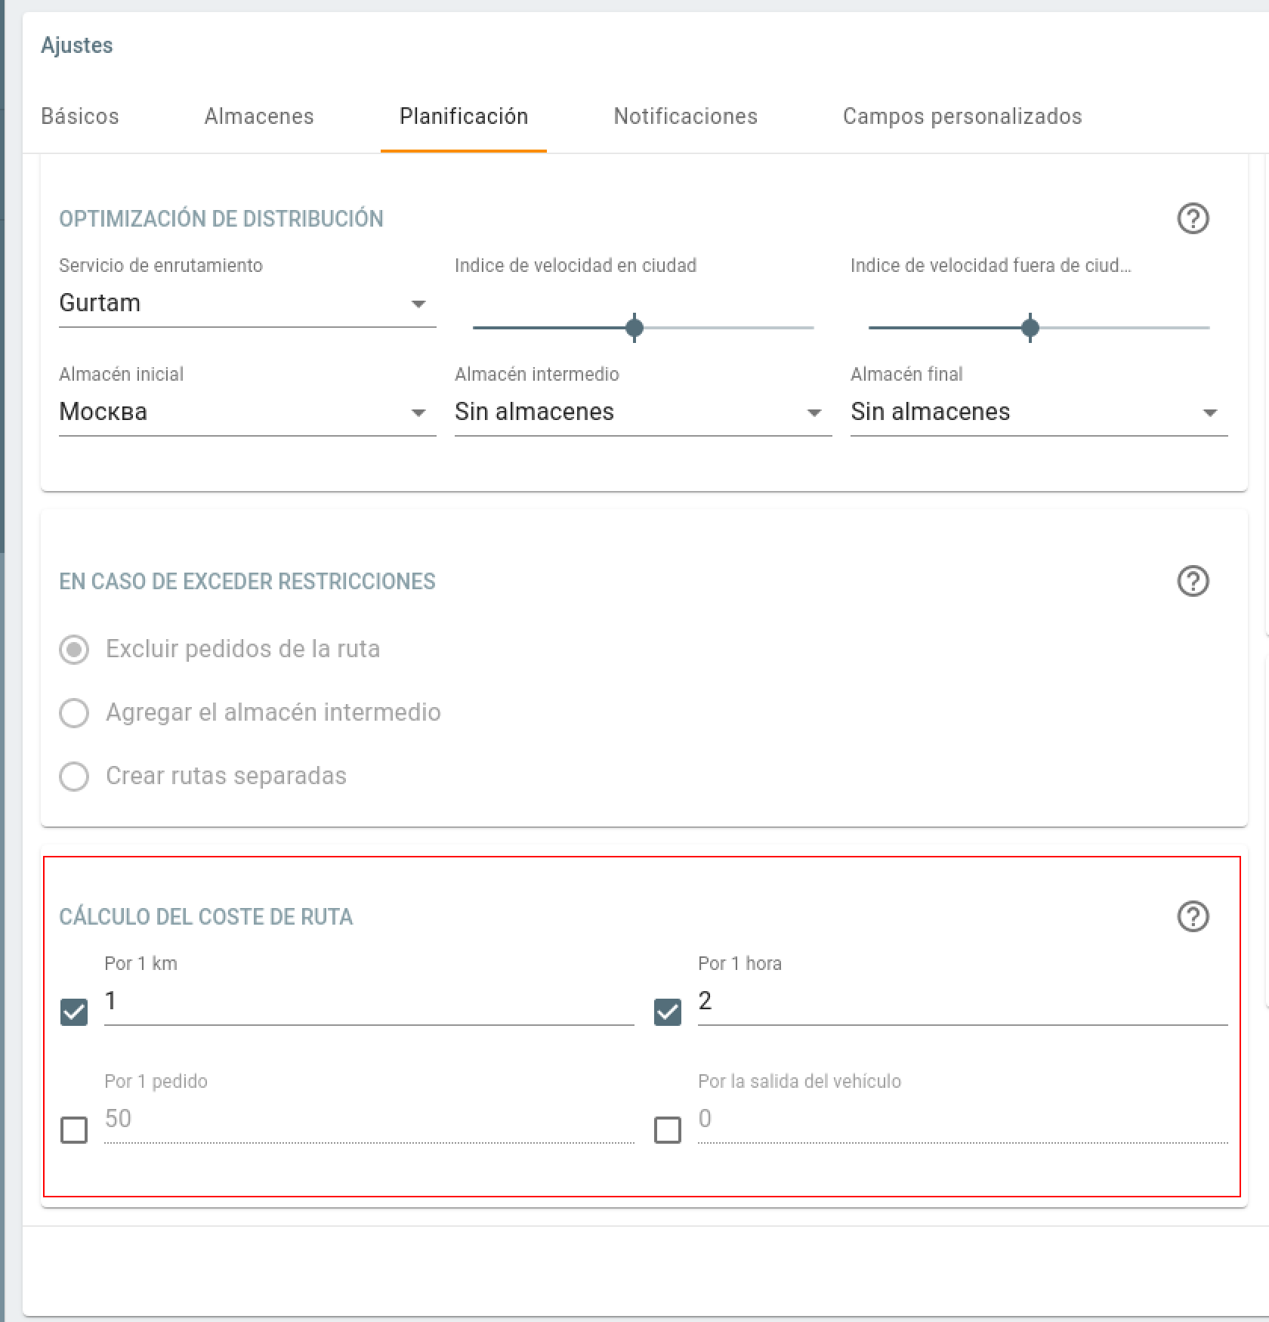This screenshot has width=1269, height=1322.
Task: Uncheck the Por 1 km checkbox
Action: tap(74, 1012)
